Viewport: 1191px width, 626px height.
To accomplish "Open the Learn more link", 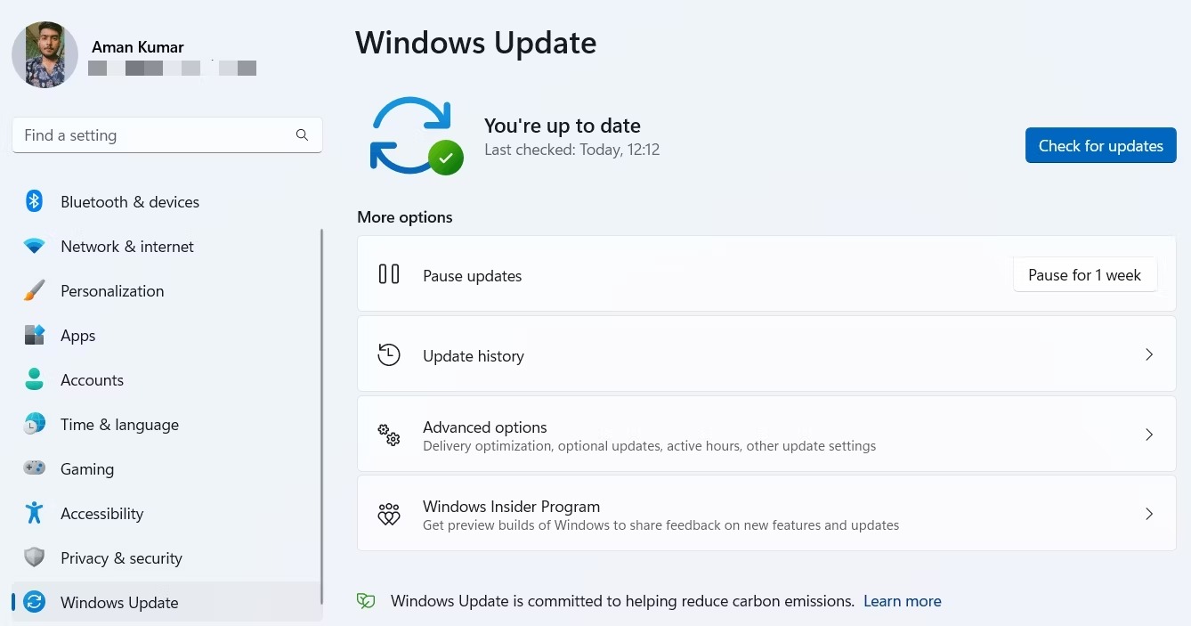I will click(x=903, y=601).
